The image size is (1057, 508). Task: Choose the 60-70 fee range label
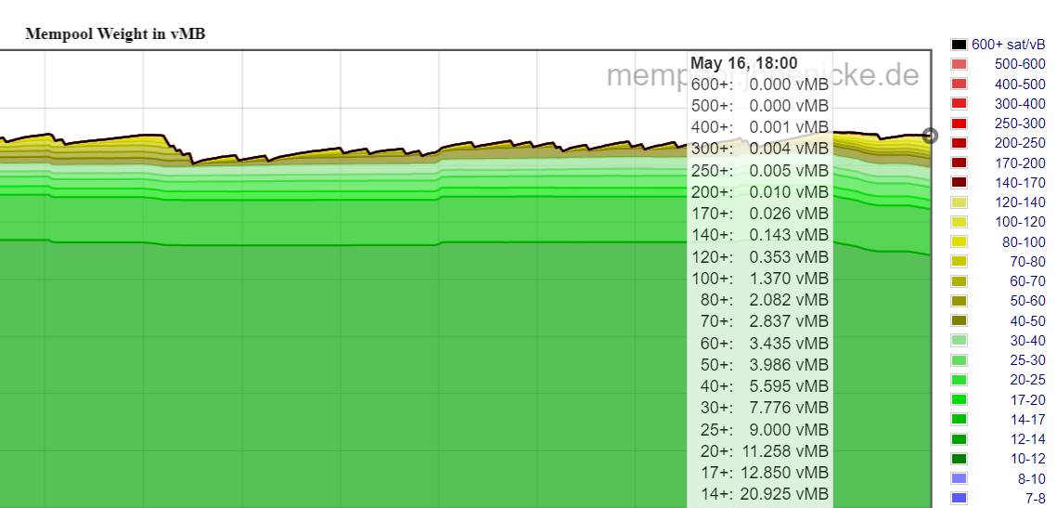(x=1028, y=281)
